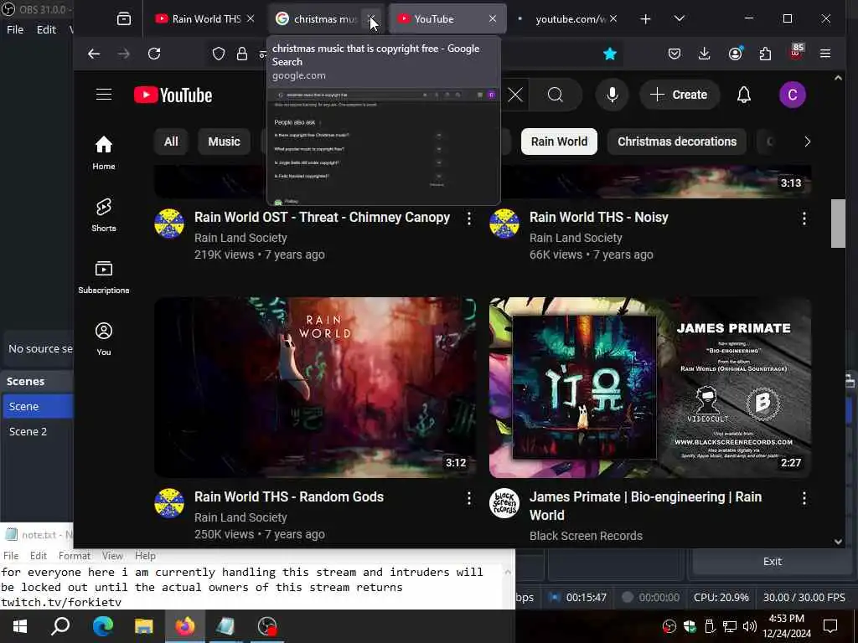Image resolution: width=858 pixels, height=643 pixels.
Task: Close the christmas music Google tab
Action: [x=371, y=19]
